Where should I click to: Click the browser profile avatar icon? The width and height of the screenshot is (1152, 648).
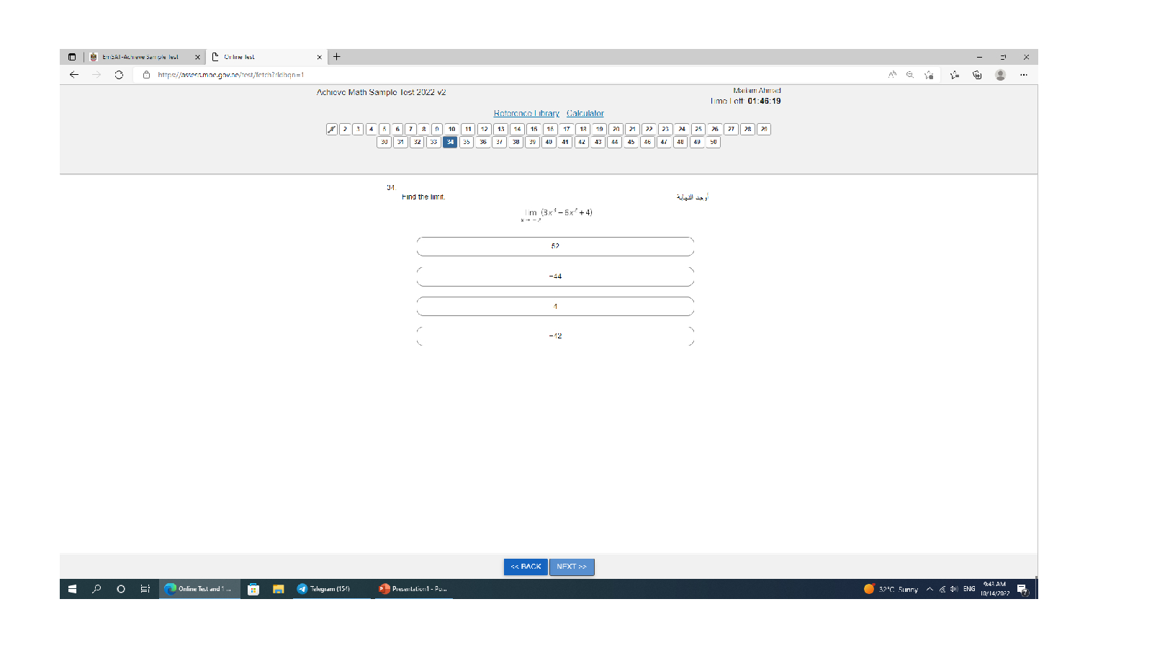pyautogui.click(x=1000, y=75)
